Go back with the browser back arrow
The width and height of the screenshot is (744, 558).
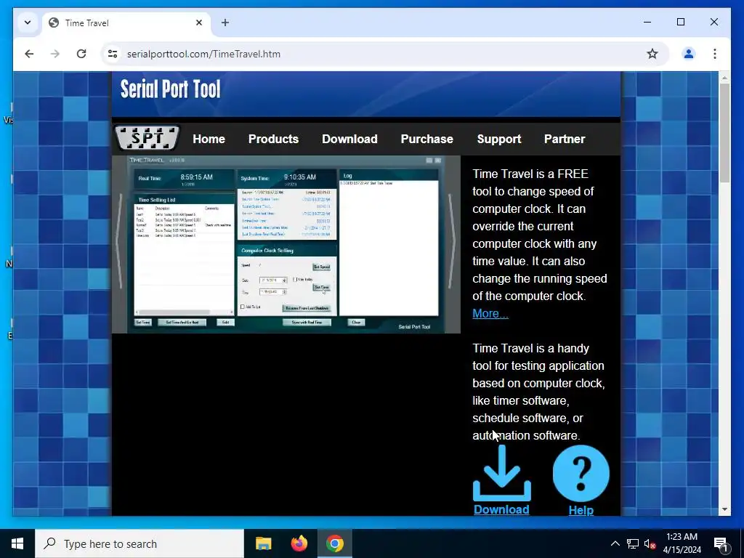pyautogui.click(x=29, y=54)
